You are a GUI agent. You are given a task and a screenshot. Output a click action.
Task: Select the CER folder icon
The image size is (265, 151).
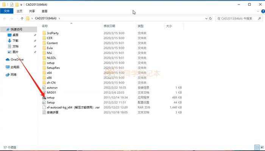coord(44,38)
